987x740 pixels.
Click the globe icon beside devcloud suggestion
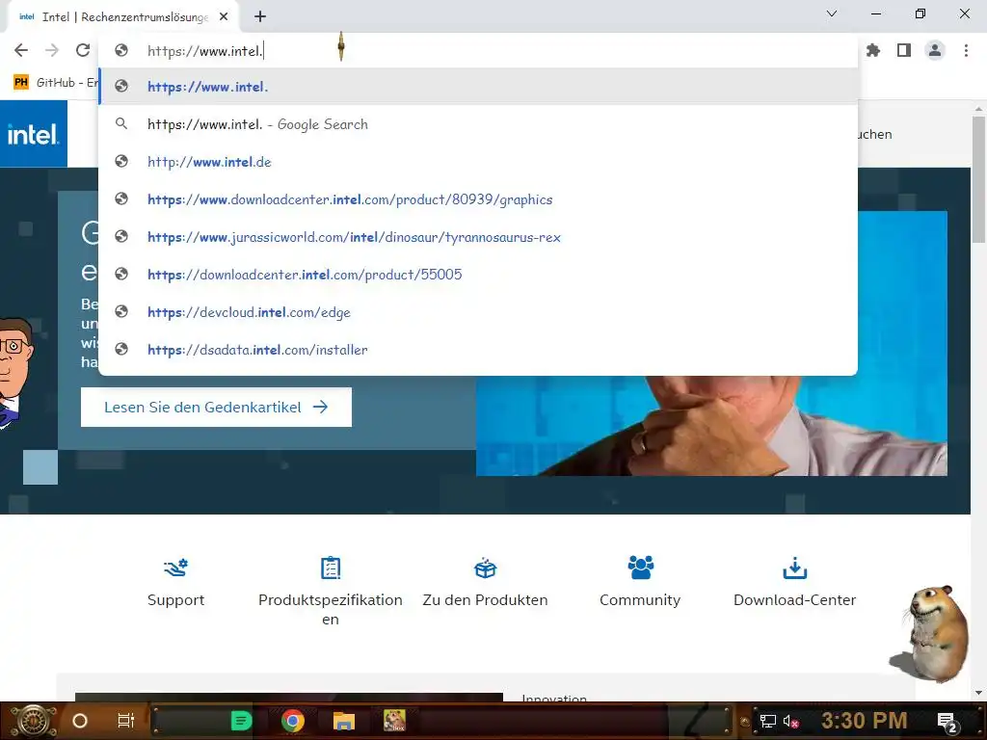121,312
